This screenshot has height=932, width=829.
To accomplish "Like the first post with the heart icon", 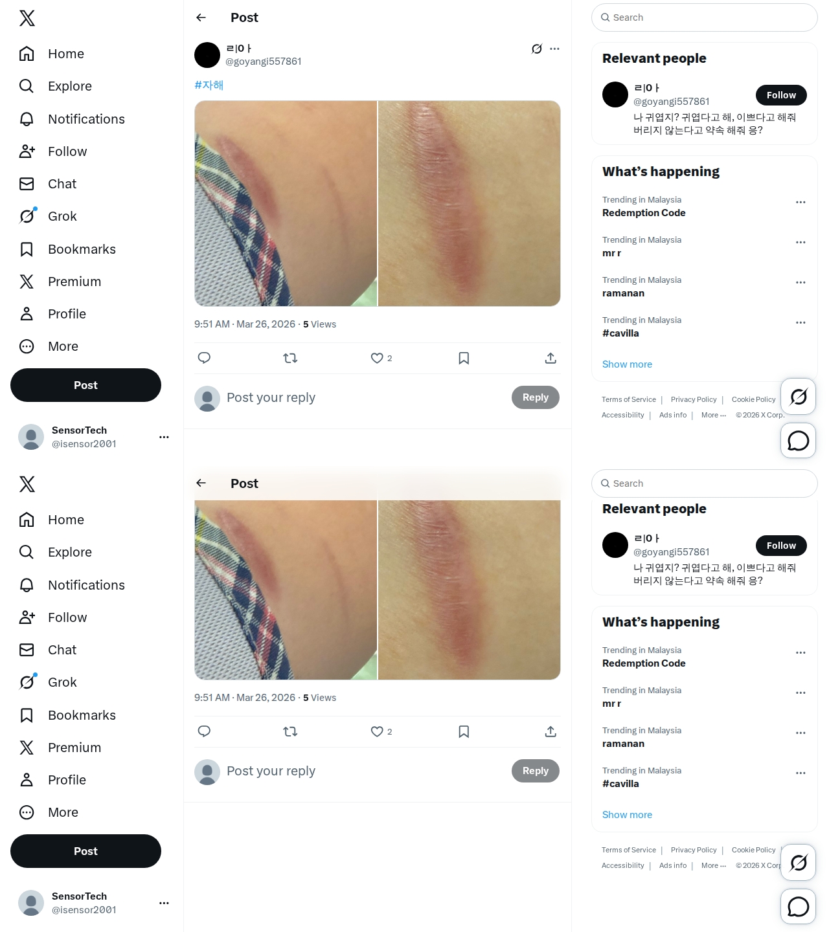I will point(377,358).
